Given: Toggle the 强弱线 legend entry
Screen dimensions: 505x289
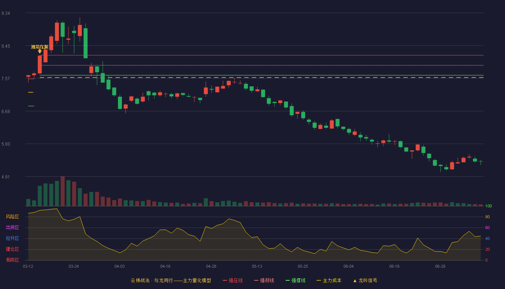Looking at the screenshot, I should (264, 280).
